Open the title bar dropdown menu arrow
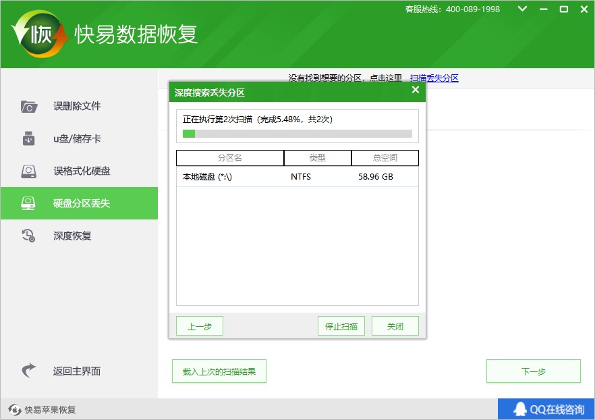 pyautogui.click(x=523, y=9)
